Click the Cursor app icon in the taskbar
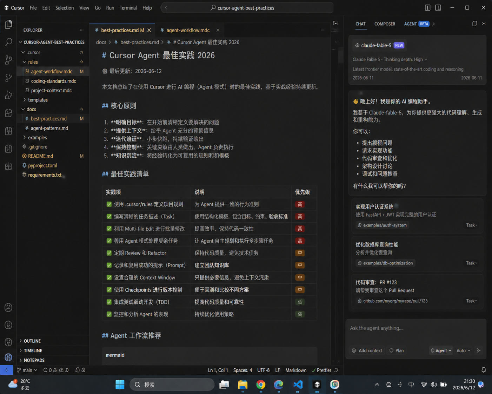 (x=317, y=385)
